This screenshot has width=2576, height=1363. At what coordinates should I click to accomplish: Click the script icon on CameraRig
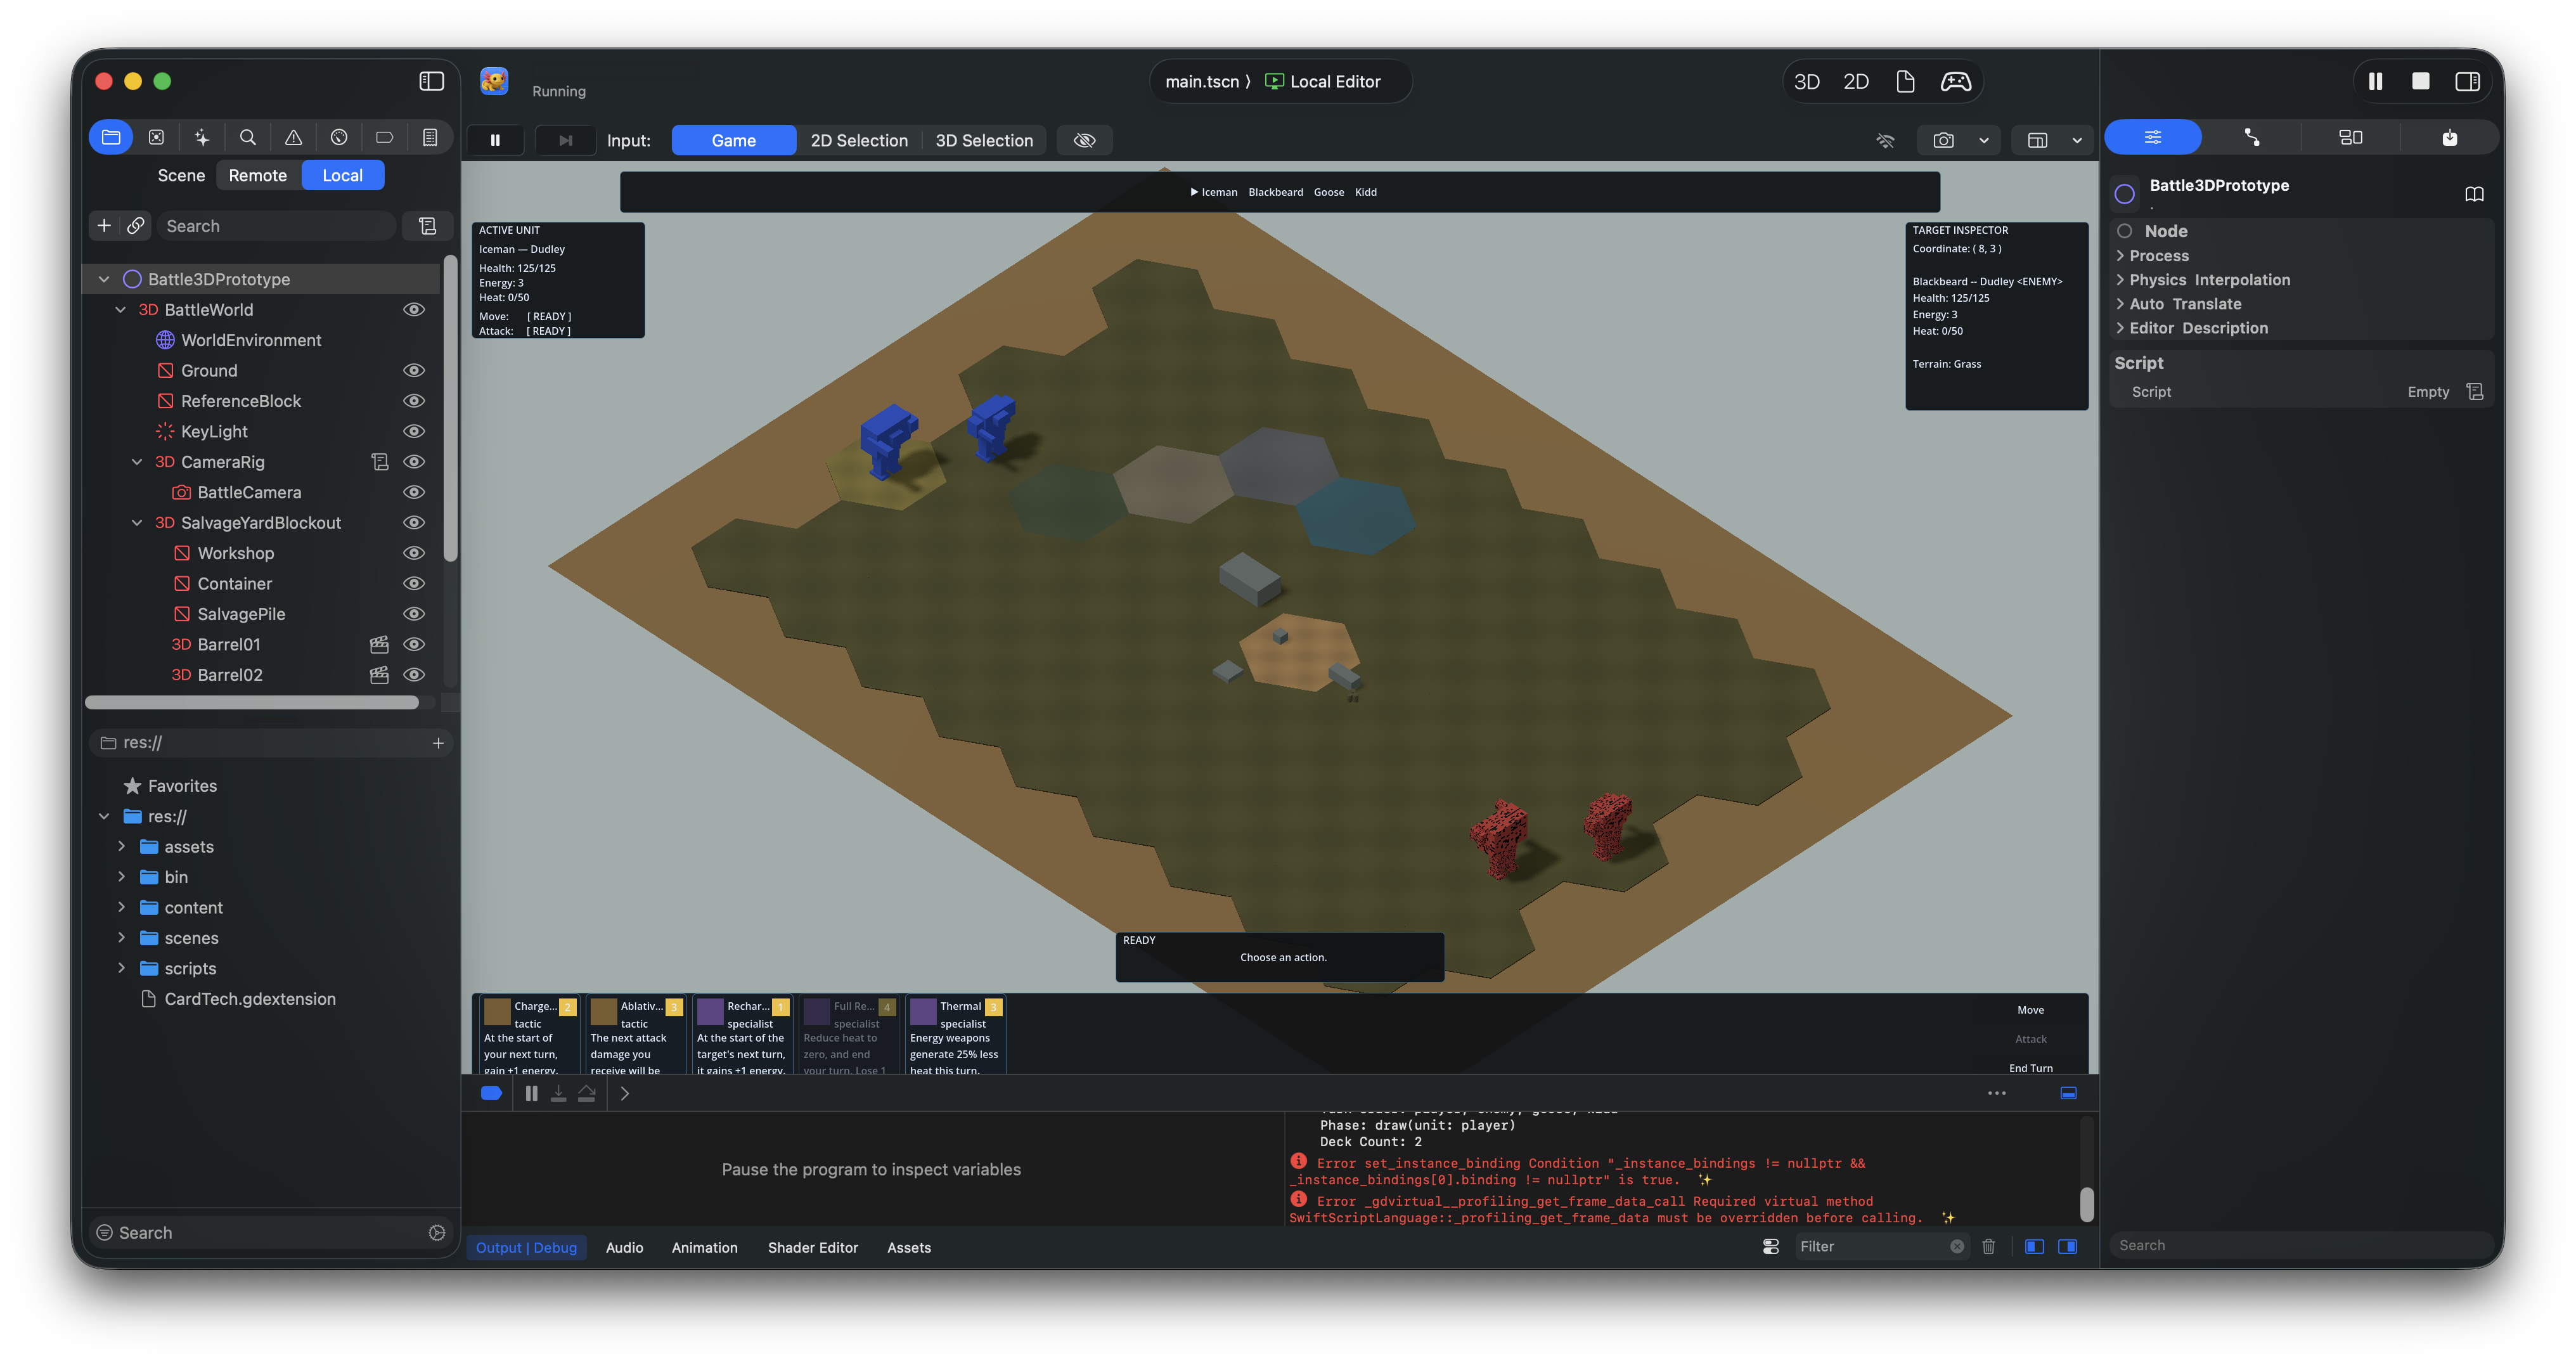(379, 462)
